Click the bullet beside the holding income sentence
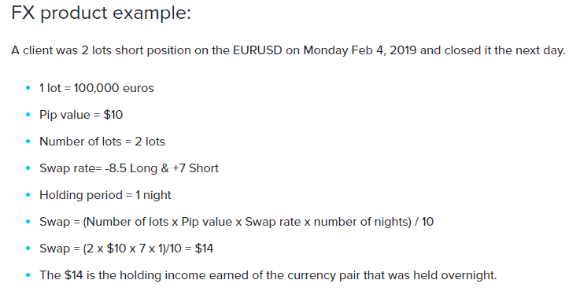The image size is (580, 291). [x=28, y=275]
